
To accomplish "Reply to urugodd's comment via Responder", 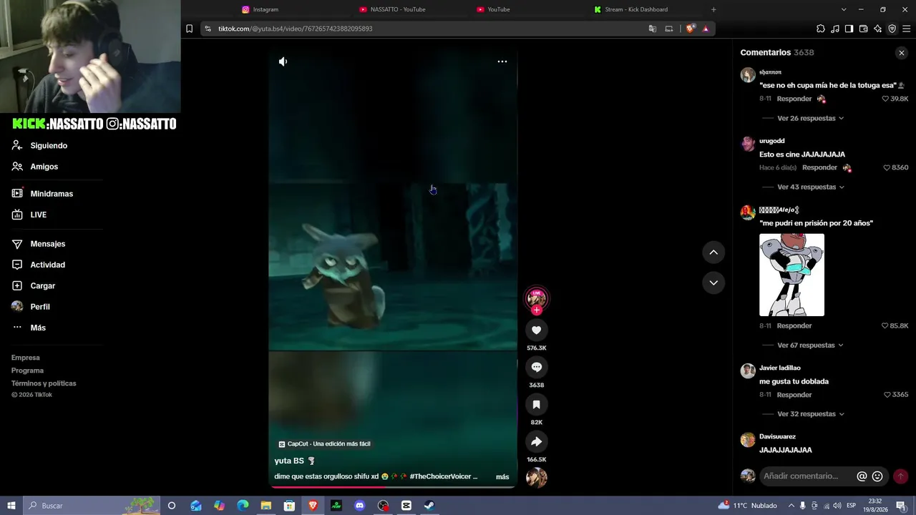I will click(819, 167).
